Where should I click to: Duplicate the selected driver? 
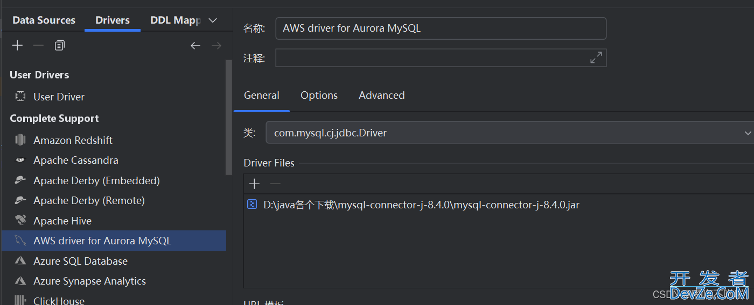(x=59, y=46)
